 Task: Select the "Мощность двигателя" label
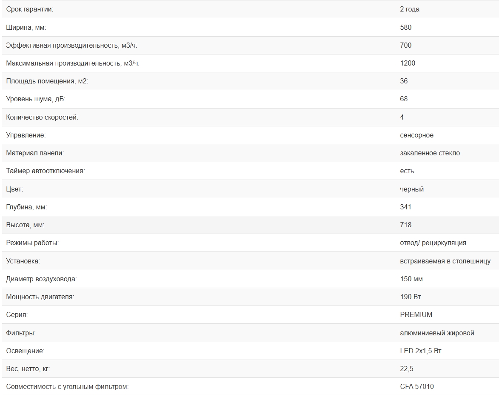pyautogui.click(x=40, y=297)
